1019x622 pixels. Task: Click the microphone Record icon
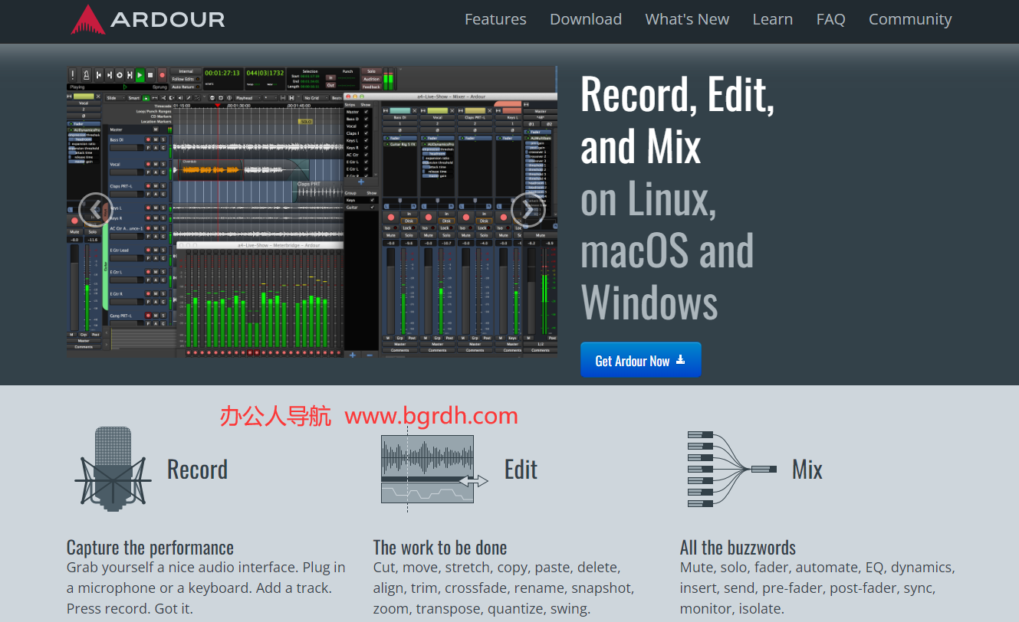click(113, 469)
